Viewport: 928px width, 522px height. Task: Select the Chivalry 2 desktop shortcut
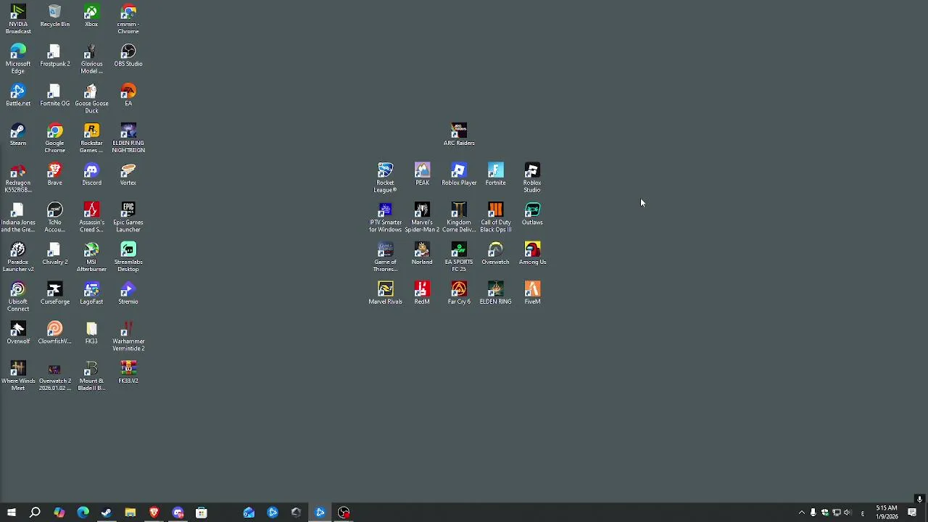tap(55, 254)
